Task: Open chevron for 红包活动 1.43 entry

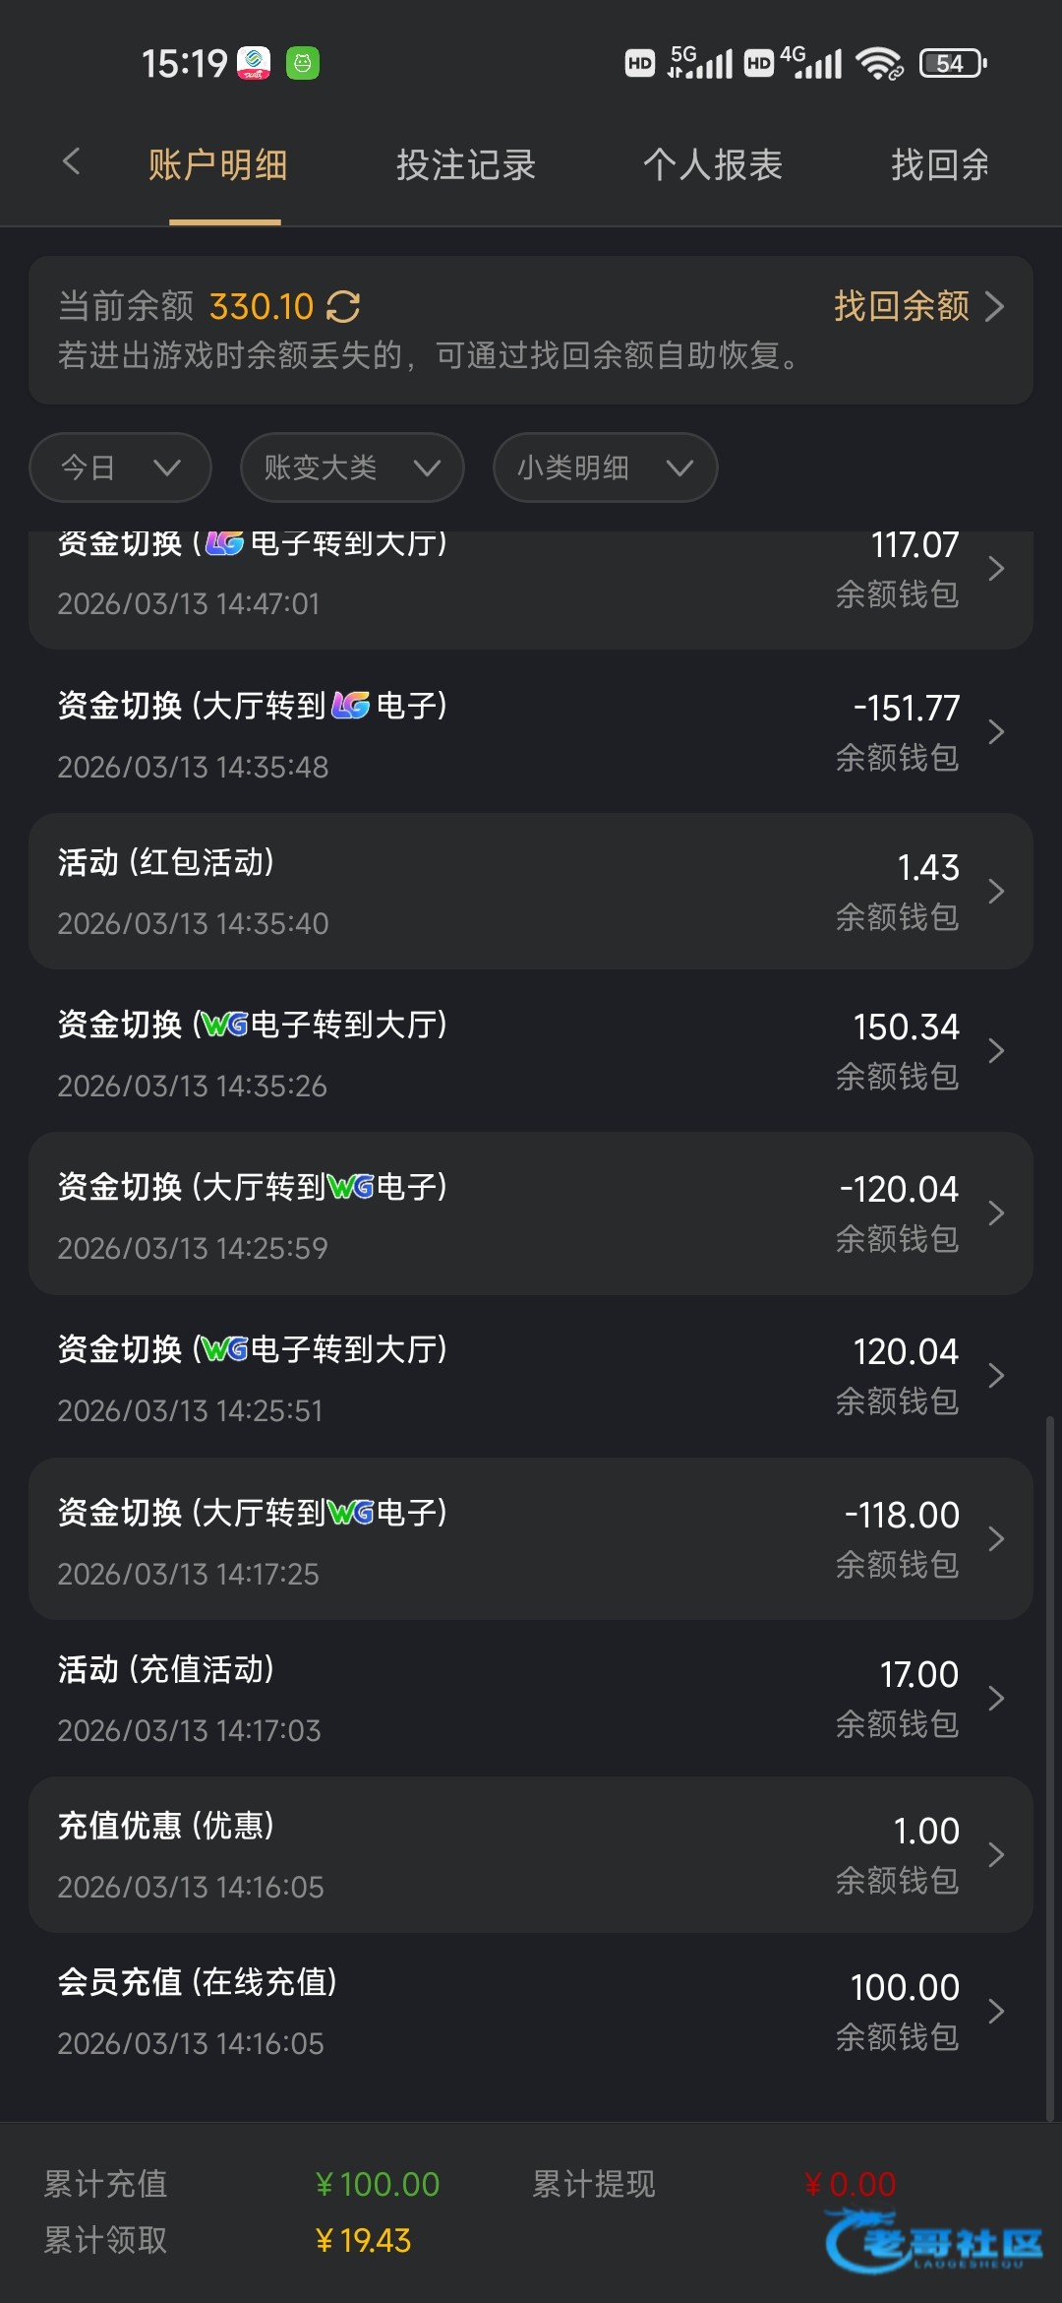Action: coord(995,892)
